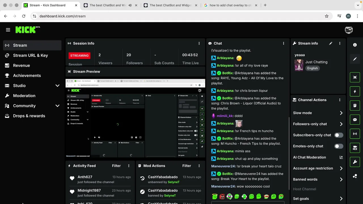Click username miimiii_kk in chat

225,116
